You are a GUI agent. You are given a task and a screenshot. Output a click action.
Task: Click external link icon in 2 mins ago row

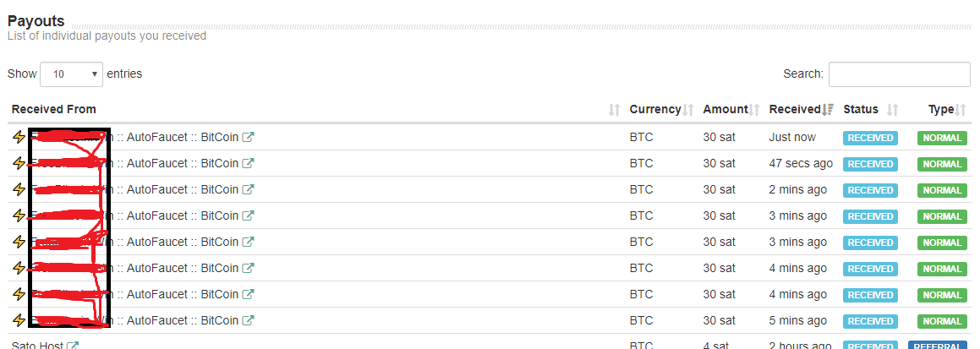point(248,189)
